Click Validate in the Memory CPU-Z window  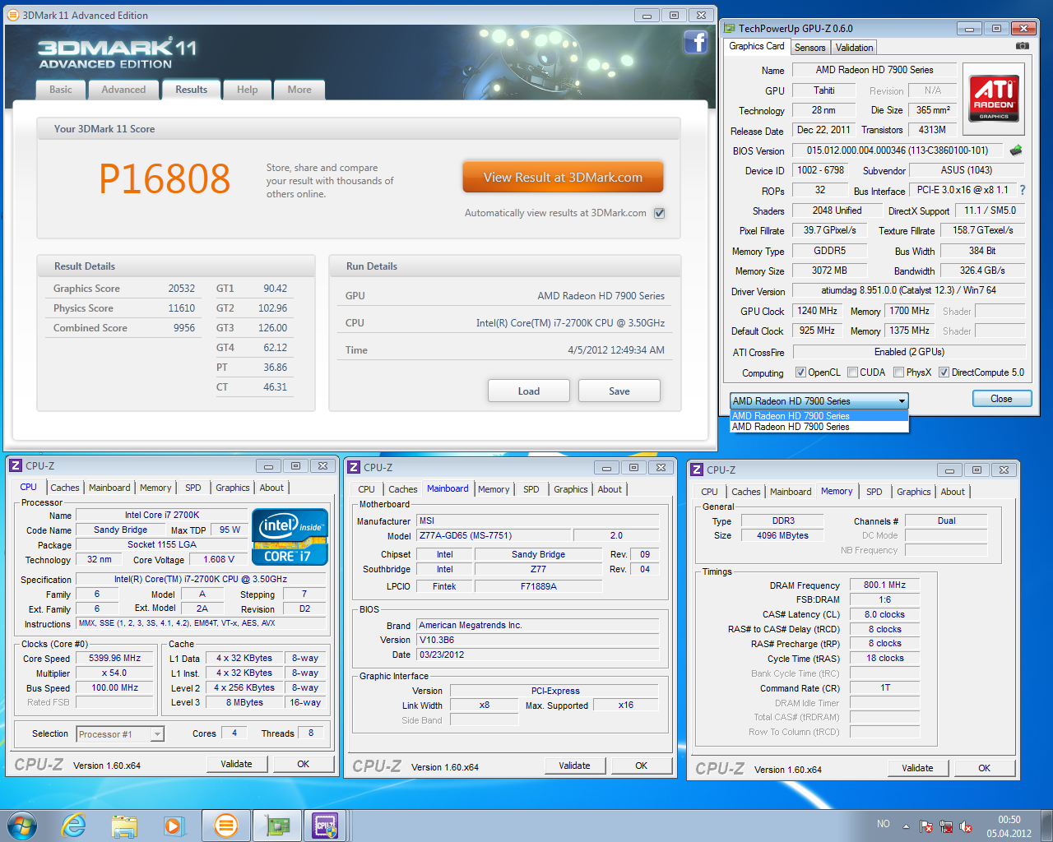point(917,768)
